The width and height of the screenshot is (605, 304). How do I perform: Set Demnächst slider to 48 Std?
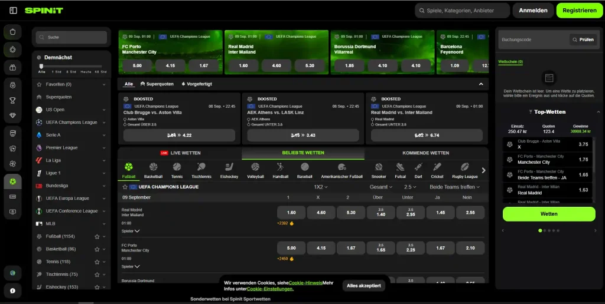[101, 71]
